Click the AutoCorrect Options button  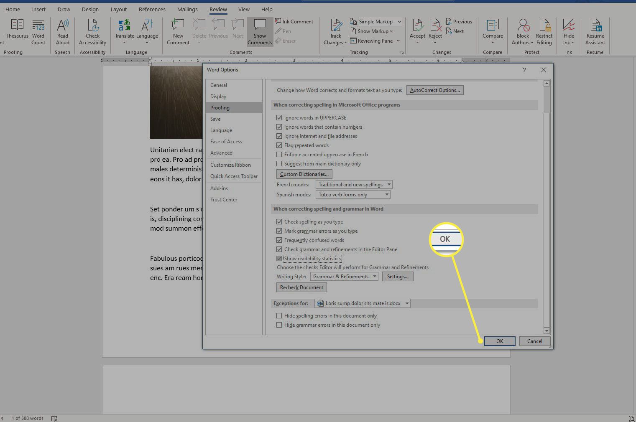[x=435, y=90]
